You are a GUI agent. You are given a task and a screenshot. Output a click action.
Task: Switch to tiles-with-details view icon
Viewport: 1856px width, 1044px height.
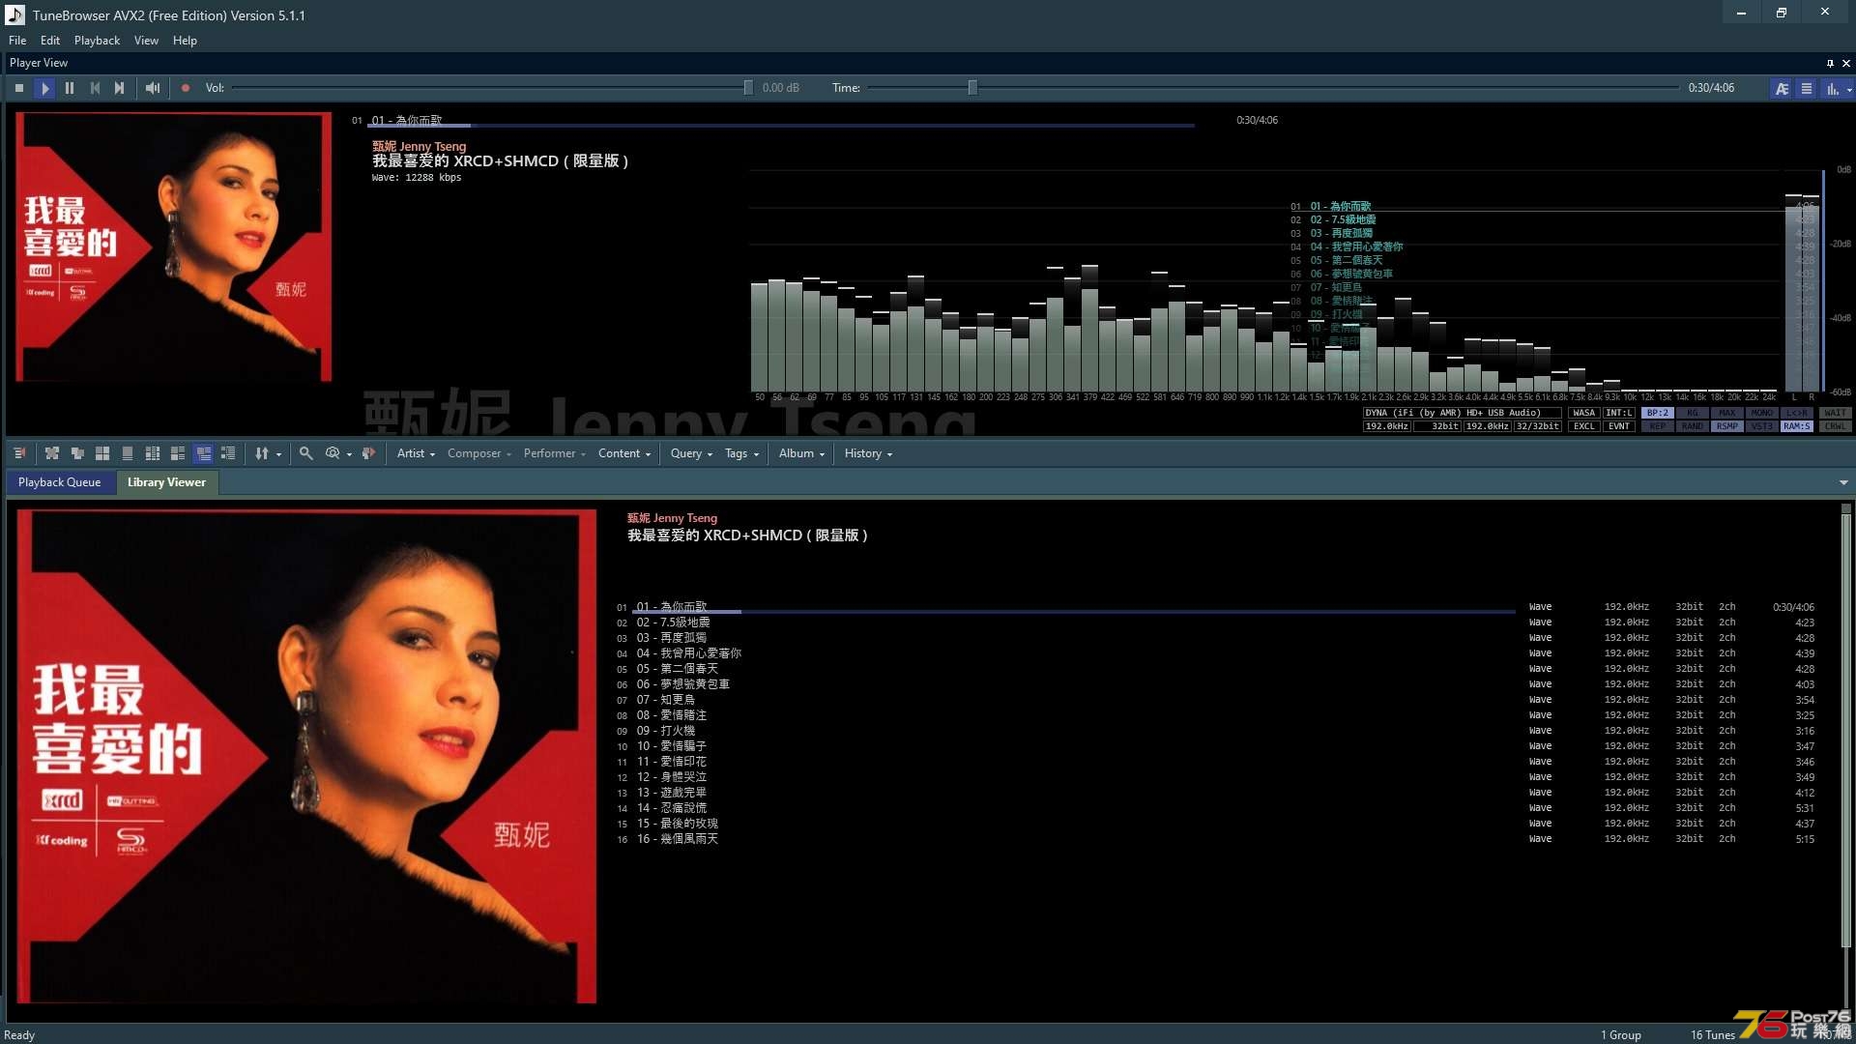(178, 453)
